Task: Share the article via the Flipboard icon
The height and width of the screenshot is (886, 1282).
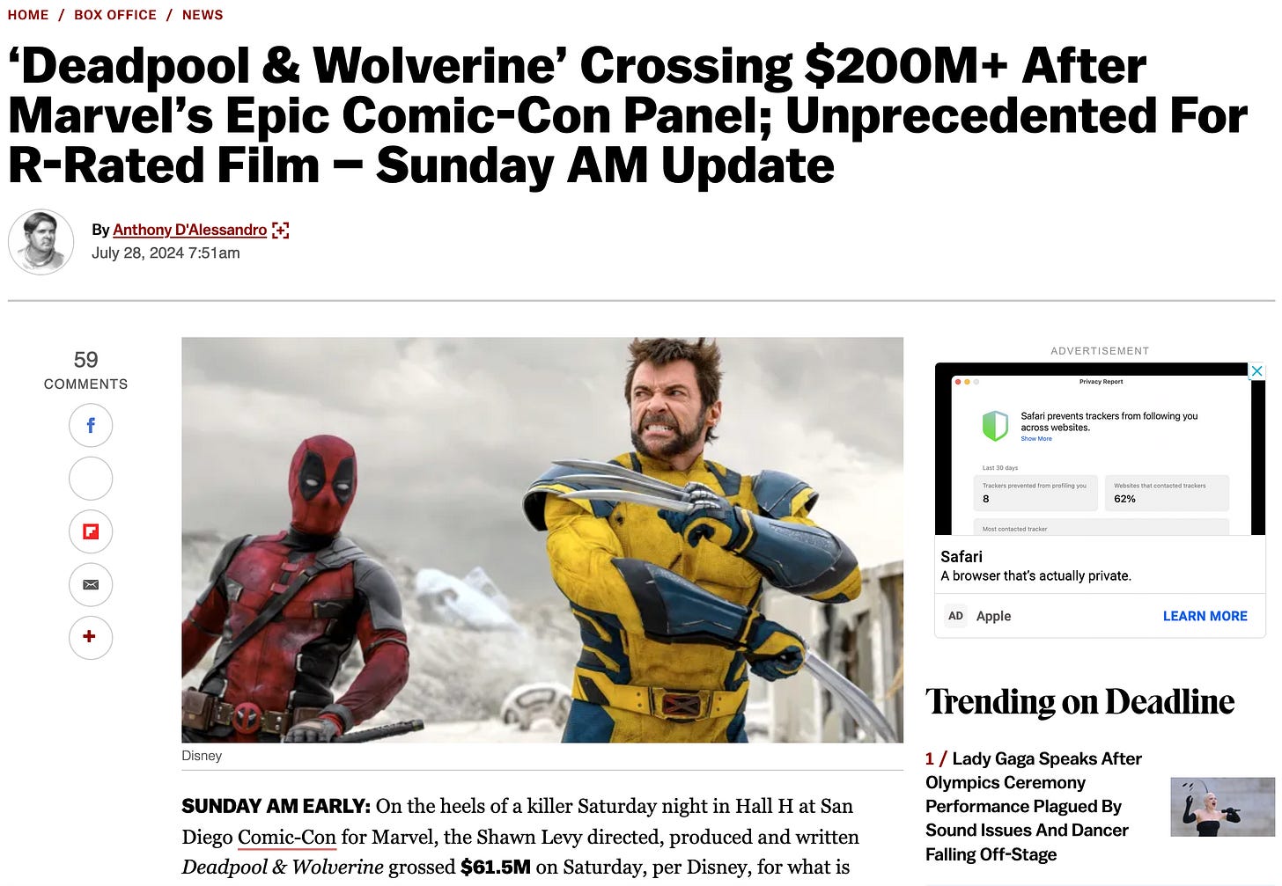Action: click(x=91, y=531)
